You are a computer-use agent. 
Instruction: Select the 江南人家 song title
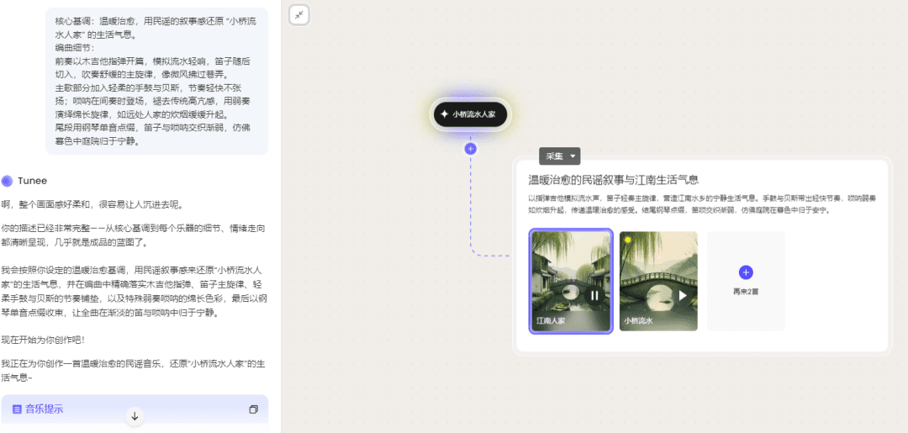coord(551,321)
